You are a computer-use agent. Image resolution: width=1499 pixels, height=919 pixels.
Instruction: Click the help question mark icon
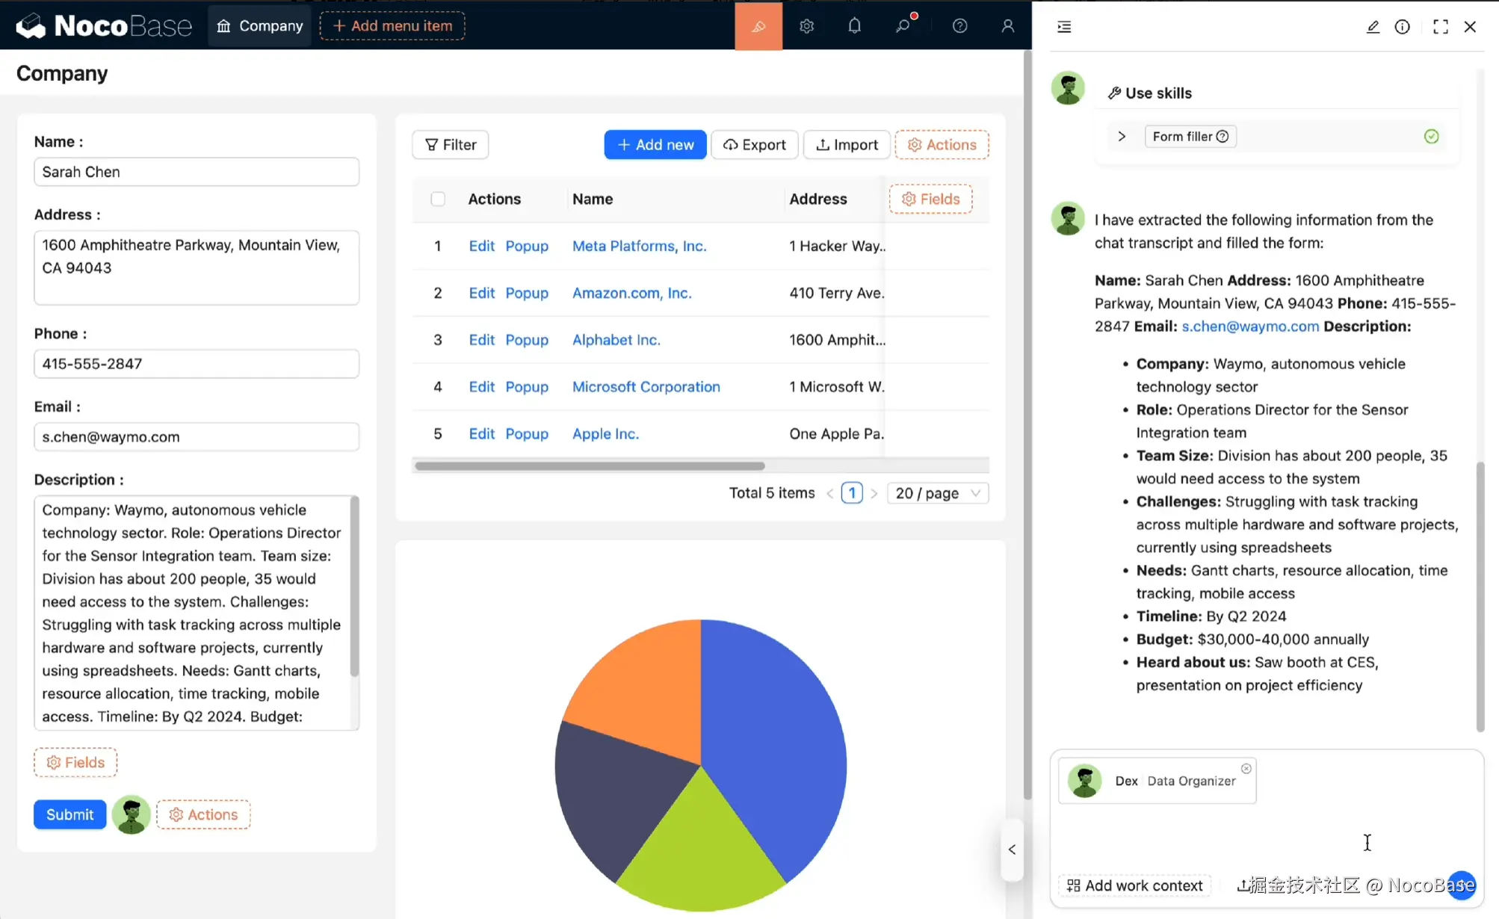coord(959,26)
